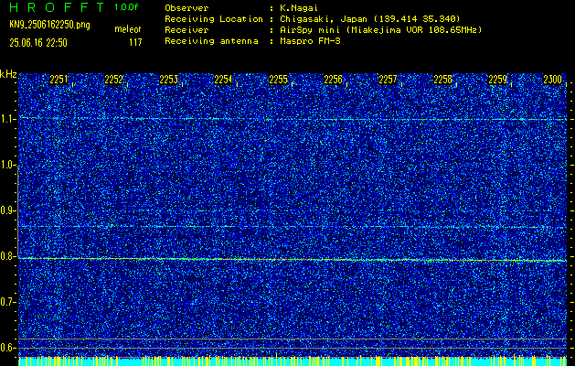575x366 pixels.
Task: Click the 2256 time marker
Action: (x=333, y=80)
